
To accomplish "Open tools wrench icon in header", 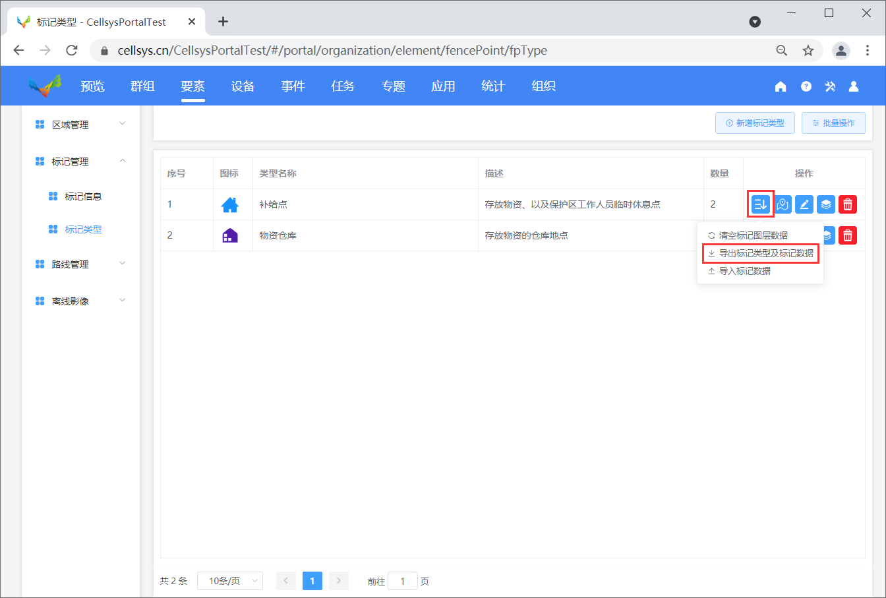I will click(x=830, y=86).
